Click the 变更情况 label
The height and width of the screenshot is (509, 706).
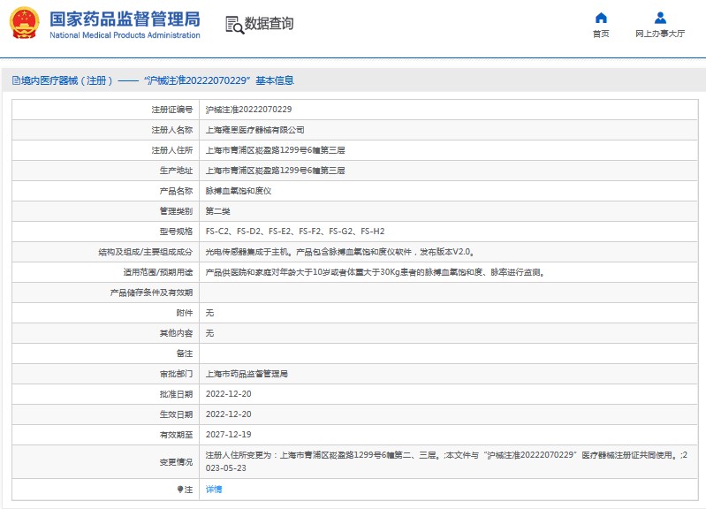point(176,461)
